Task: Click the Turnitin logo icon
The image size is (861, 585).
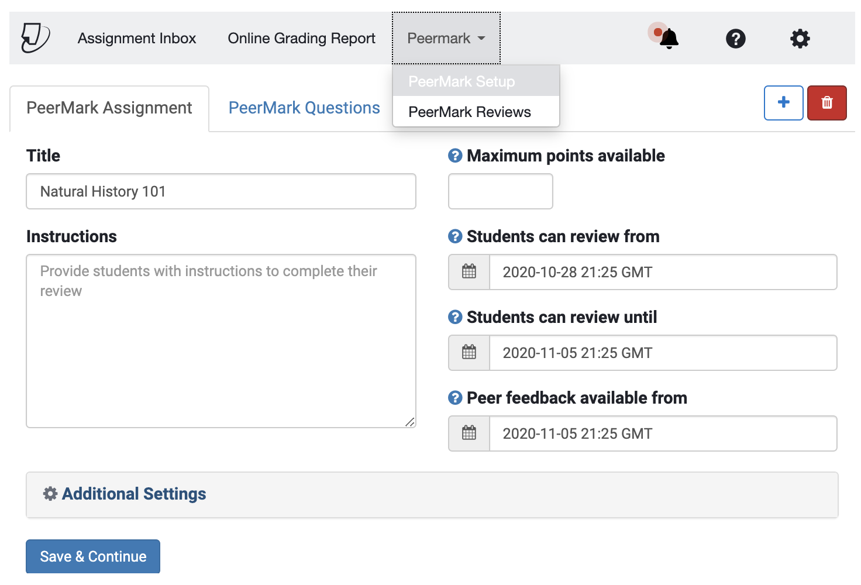Action: (35, 38)
